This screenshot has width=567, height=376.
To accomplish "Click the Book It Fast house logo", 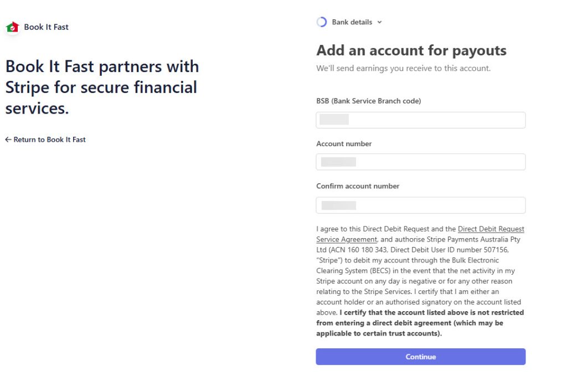I will (12, 27).
